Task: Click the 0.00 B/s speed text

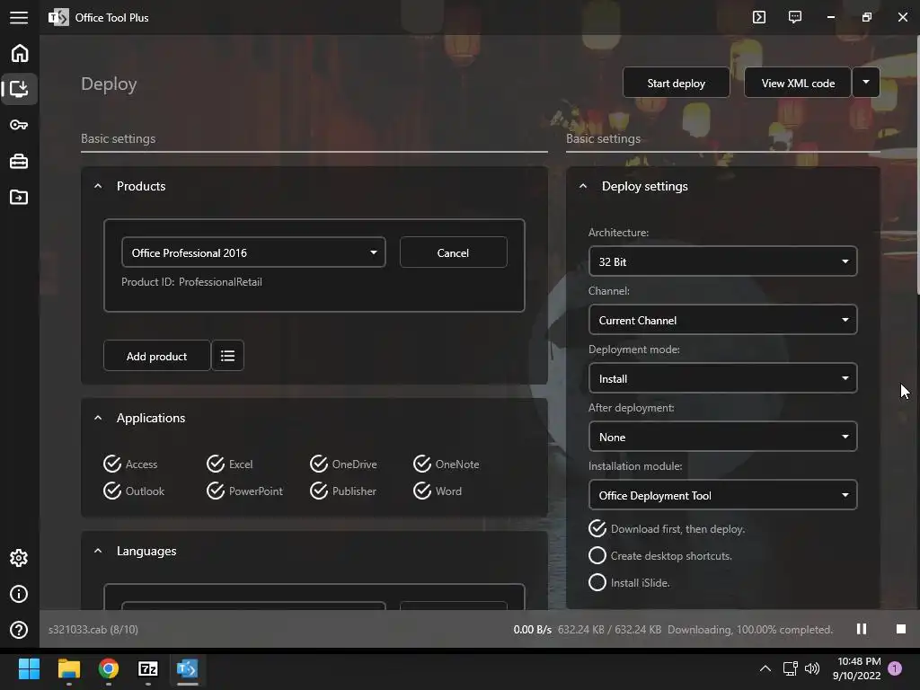Action: [532, 630]
